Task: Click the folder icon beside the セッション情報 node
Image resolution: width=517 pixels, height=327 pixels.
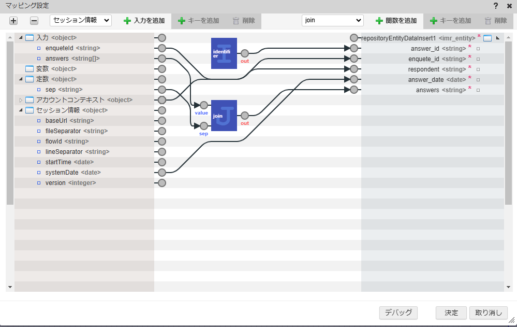Action: pos(29,110)
